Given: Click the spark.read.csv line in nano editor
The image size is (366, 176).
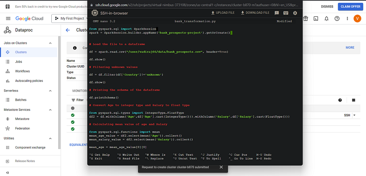Looking at the screenshot, I should coord(159,52).
